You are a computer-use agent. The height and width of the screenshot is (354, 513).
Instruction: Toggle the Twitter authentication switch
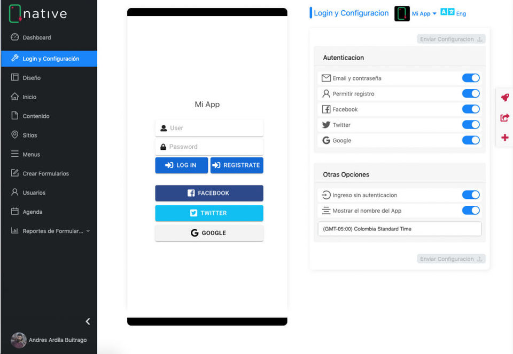(471, 125)
